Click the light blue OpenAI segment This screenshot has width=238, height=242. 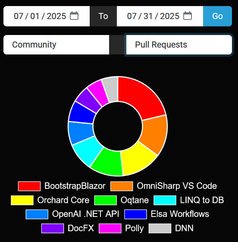click(x=81, y=133)
